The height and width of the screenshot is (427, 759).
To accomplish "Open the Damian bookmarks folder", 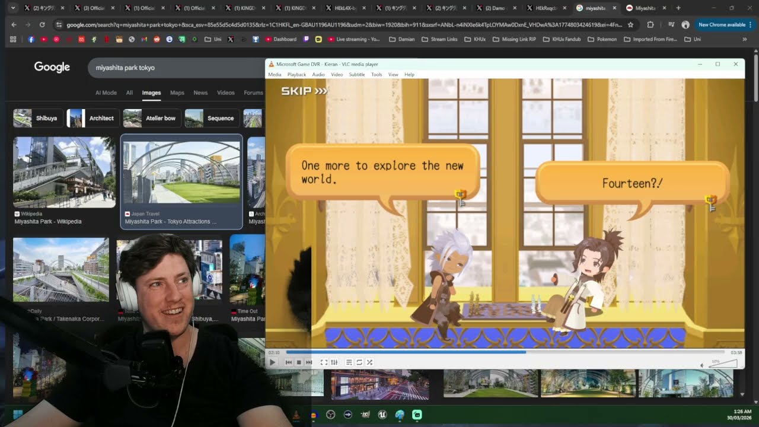I will click(401, 39).
